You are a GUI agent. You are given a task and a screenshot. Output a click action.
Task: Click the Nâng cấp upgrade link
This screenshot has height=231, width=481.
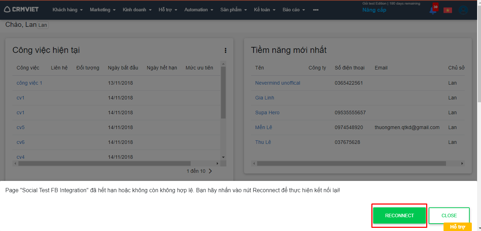[374, 10]
